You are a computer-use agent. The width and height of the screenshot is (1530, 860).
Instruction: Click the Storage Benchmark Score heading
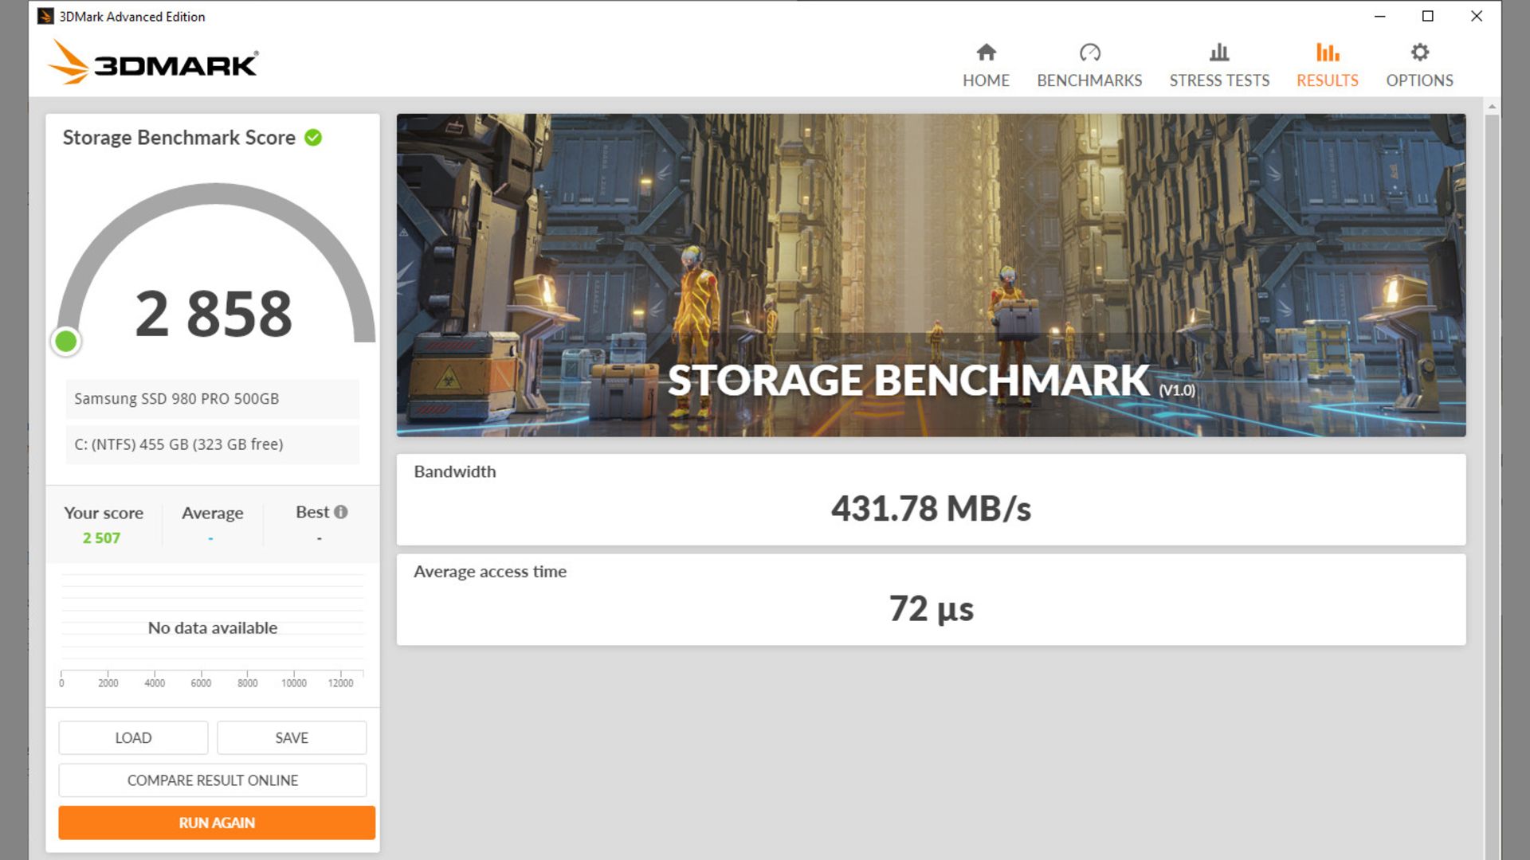179,138
